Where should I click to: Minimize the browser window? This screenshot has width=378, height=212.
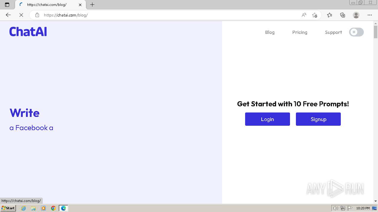point(353,2)
